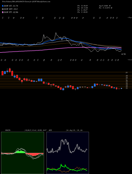Screen dimensions: 132x174
Task: Click the tallest red candlestick near the chart start
Action: click(12, 73)
